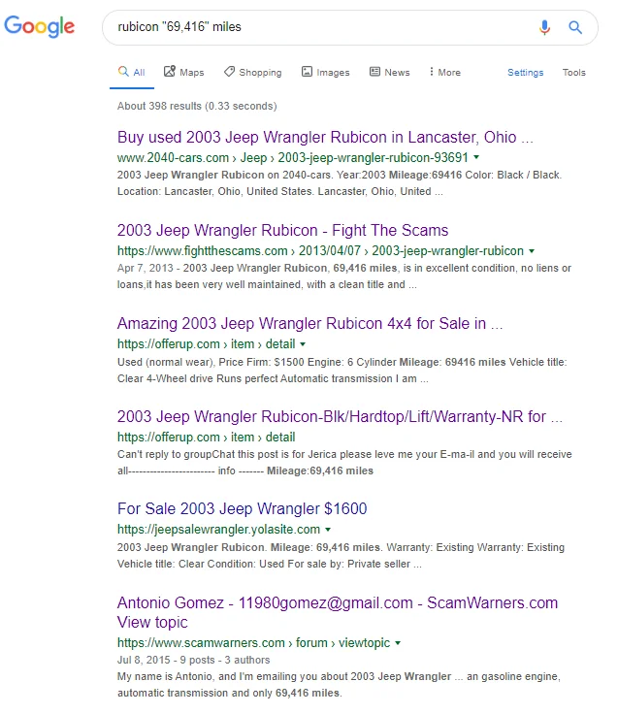Click 'About 398 results' stats text
Screen dimensions: 618x714
point(197,106)
